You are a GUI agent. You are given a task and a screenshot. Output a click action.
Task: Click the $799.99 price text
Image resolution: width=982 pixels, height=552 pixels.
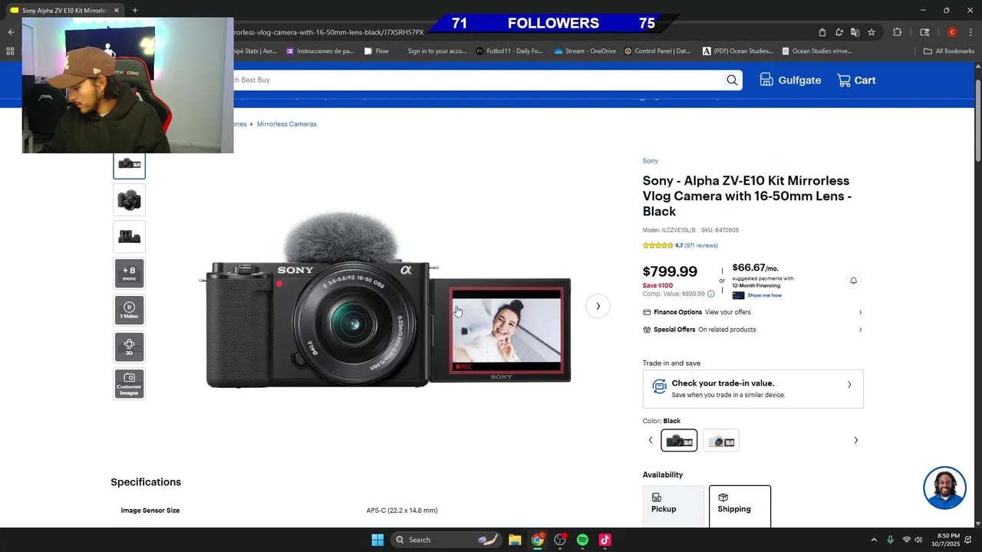[x=670, y=271]
